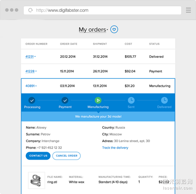Click the Status column header
The width and height of the screenshot is (196, 194).
[154, 44]
